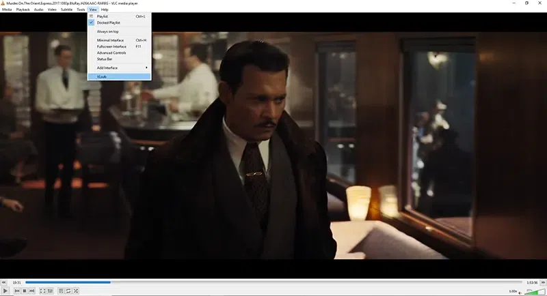Open extended settings equalizer icon
The width and height of the screenshot is (547, 296).
click(50, 291)
